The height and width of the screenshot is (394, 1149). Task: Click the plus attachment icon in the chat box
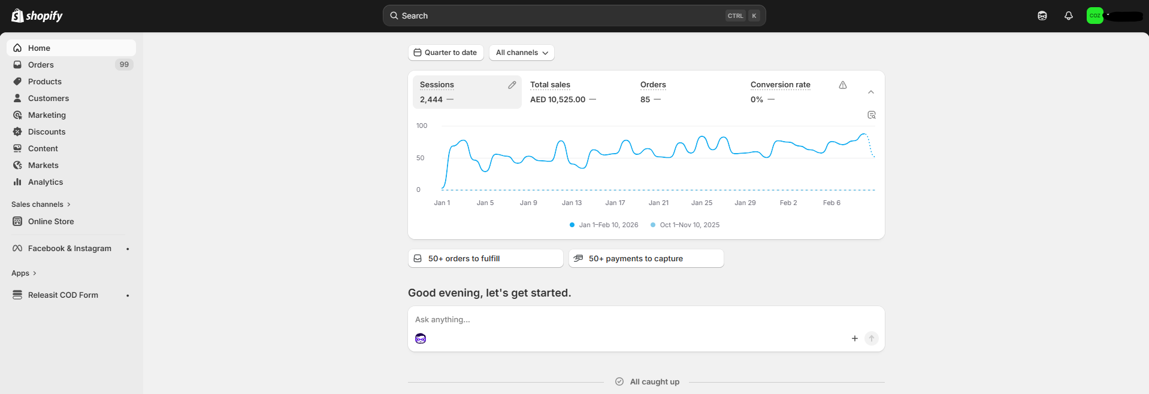coord(854,338)
